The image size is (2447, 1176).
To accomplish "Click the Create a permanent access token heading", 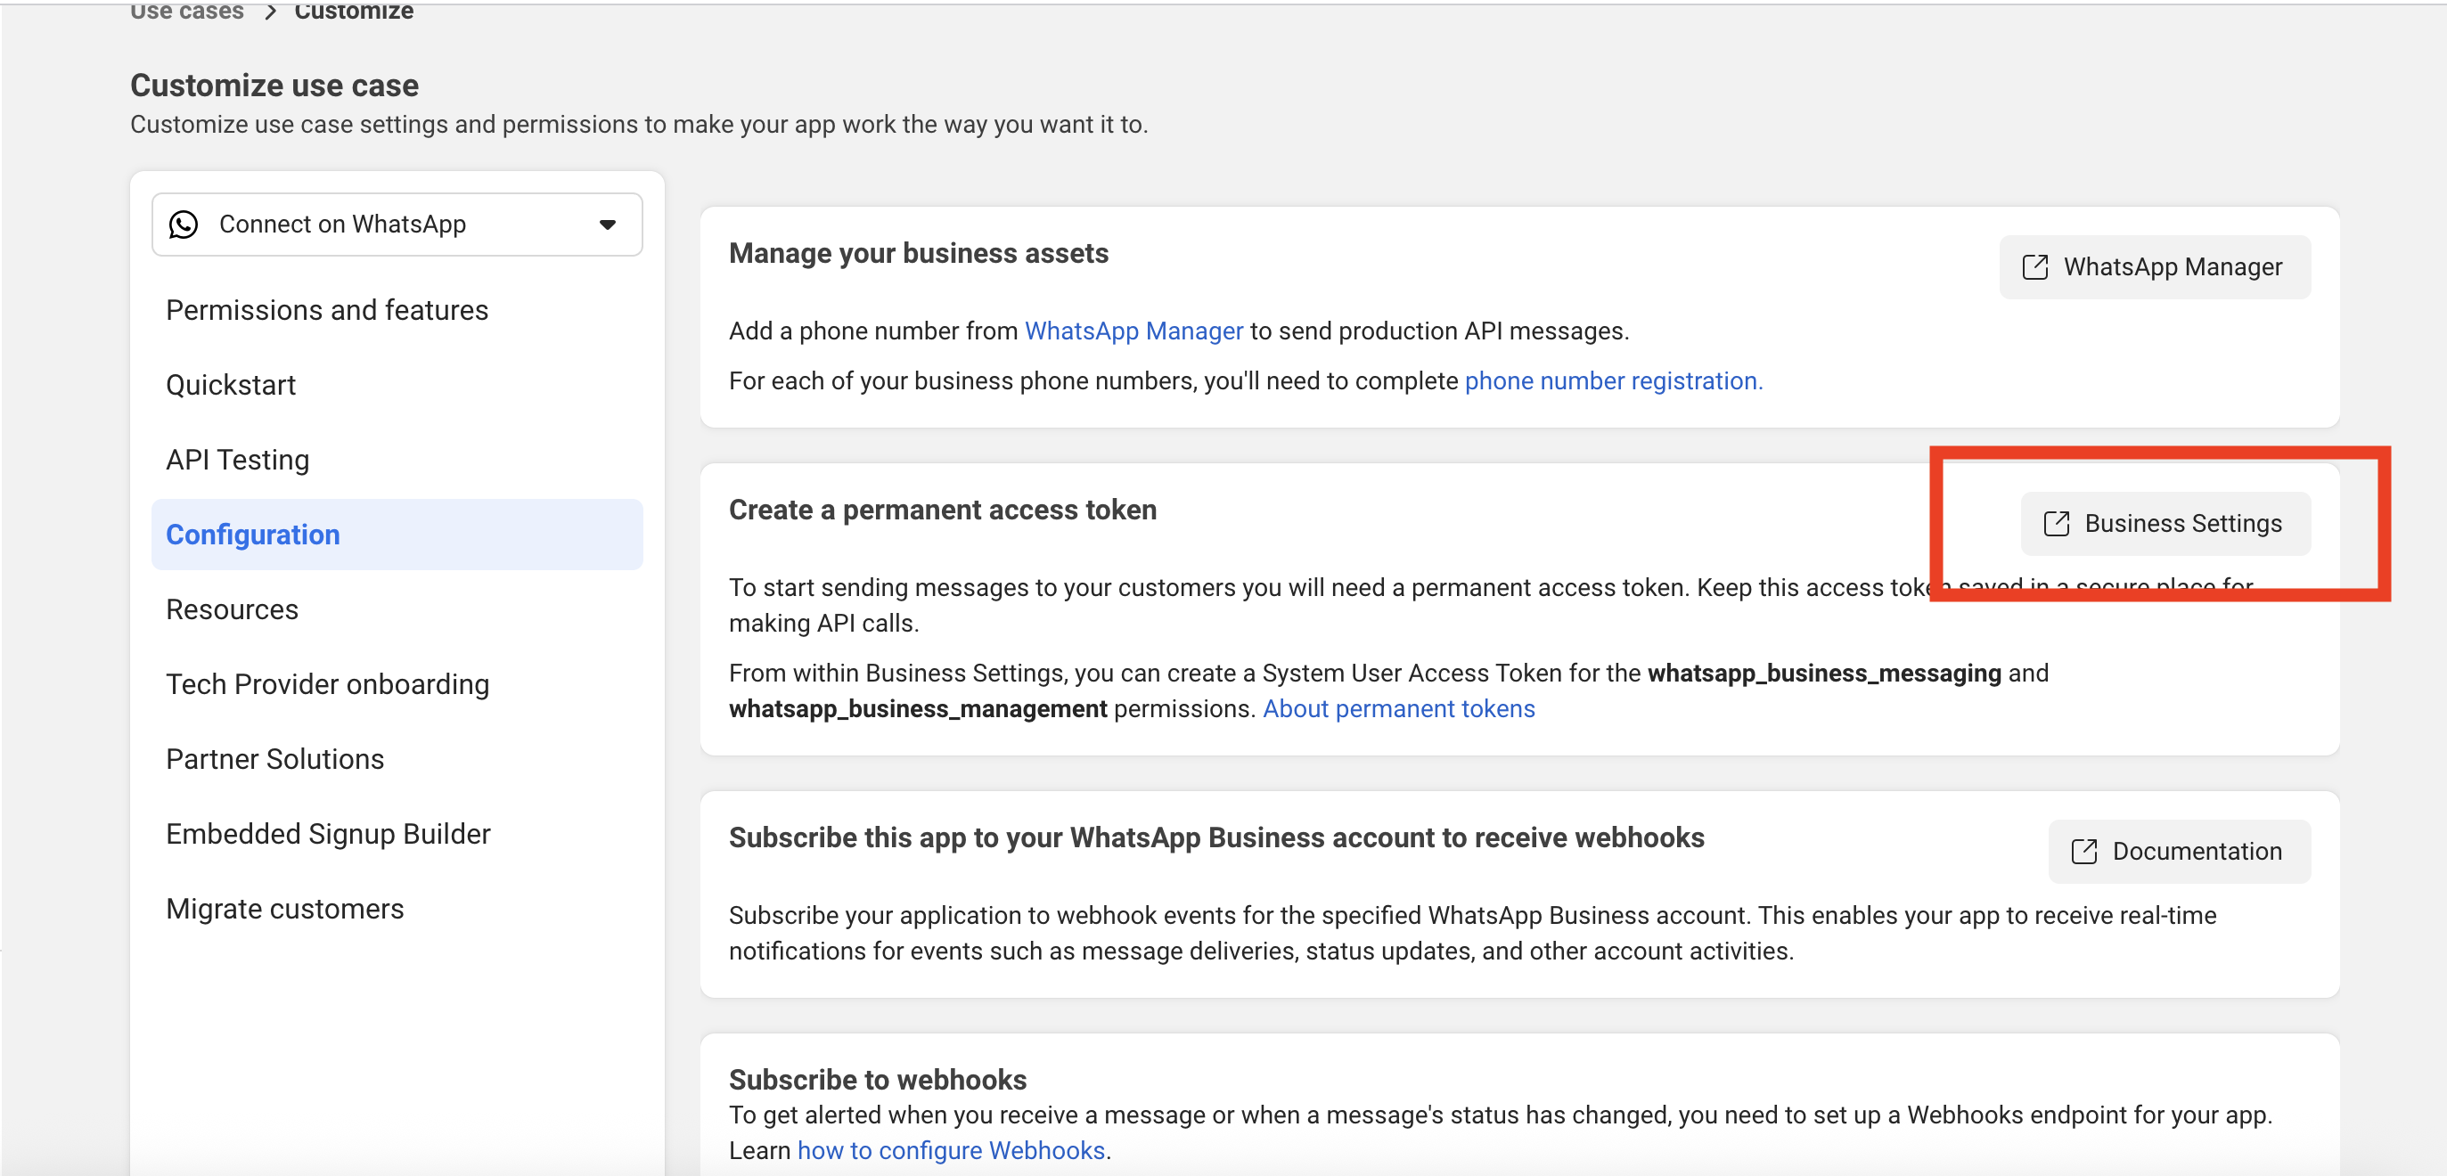I will pyautogui.click(x=942, y=510).
